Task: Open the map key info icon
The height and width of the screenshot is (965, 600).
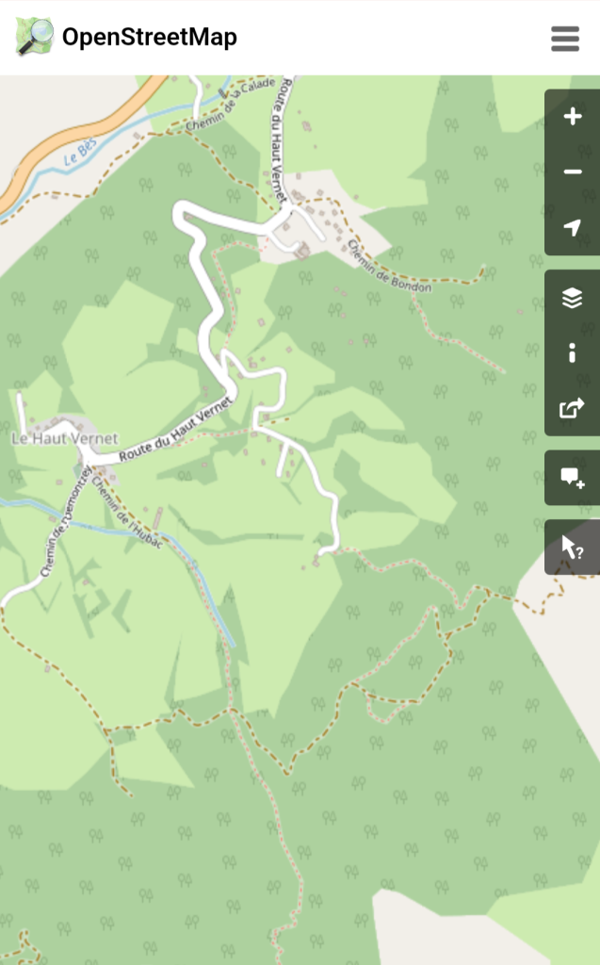Action: tap(573, 352)
